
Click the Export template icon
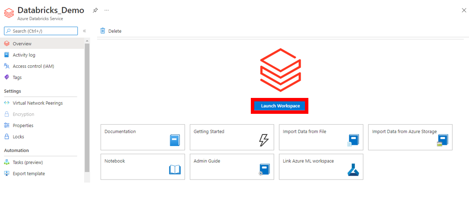[6, 174]
